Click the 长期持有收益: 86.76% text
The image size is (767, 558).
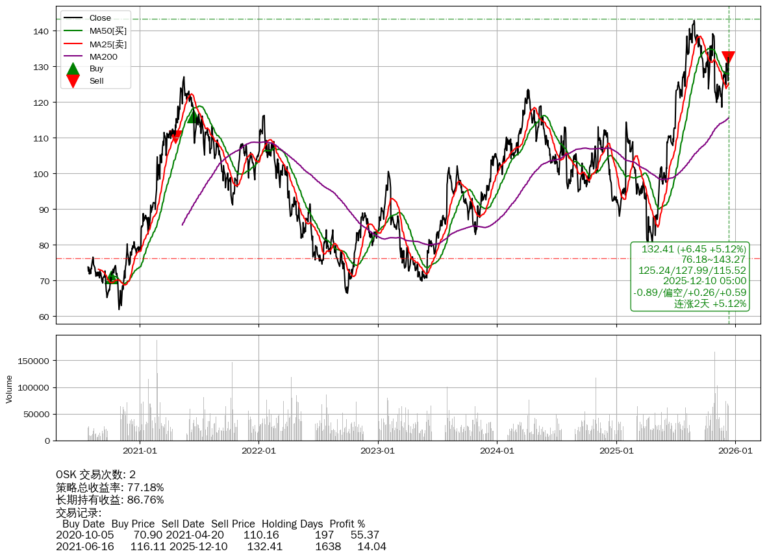(x=110, y=500)
